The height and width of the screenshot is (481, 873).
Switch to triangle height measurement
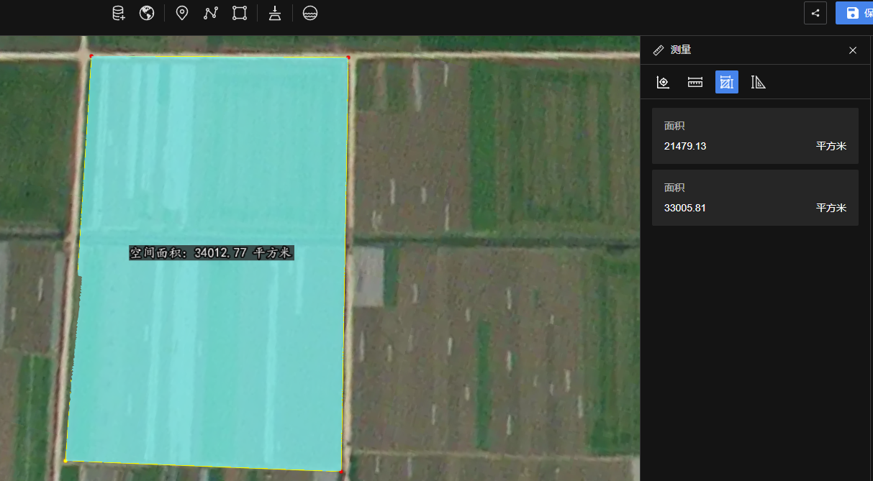coord(758,82)
